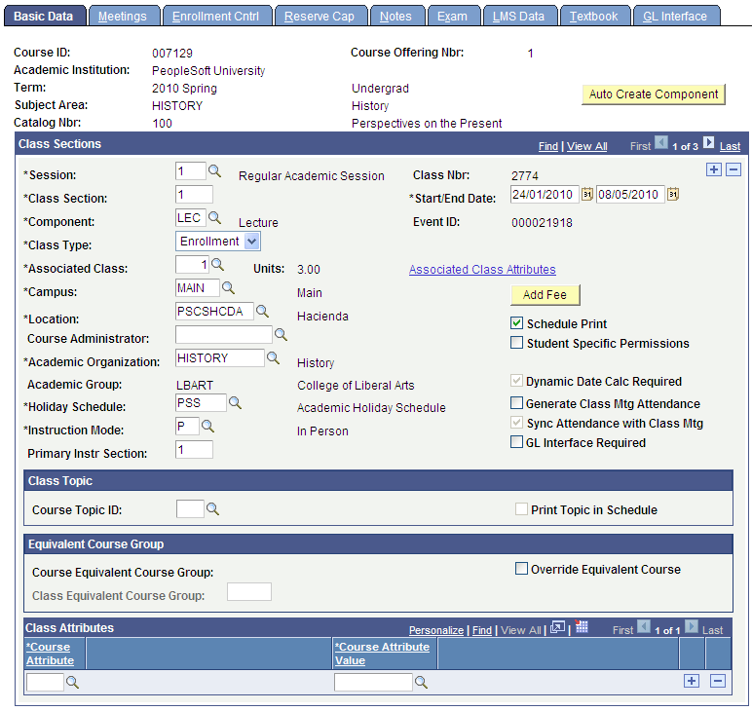The height and width of the screenshot is (711, 752).
Task: Click the Course Administrator input field
Action: click(224, 334)
